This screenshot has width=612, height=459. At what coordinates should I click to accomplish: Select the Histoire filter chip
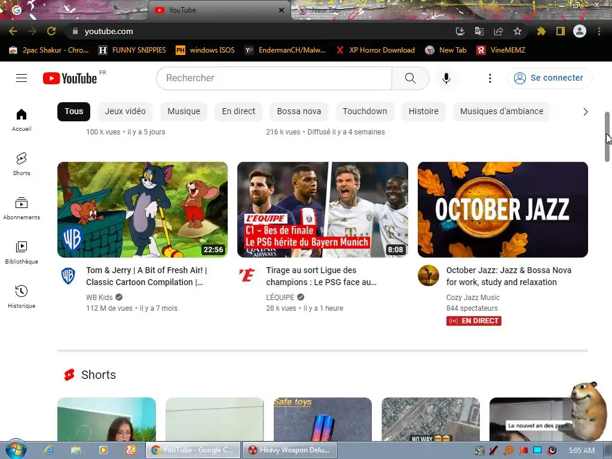(424, 111)
